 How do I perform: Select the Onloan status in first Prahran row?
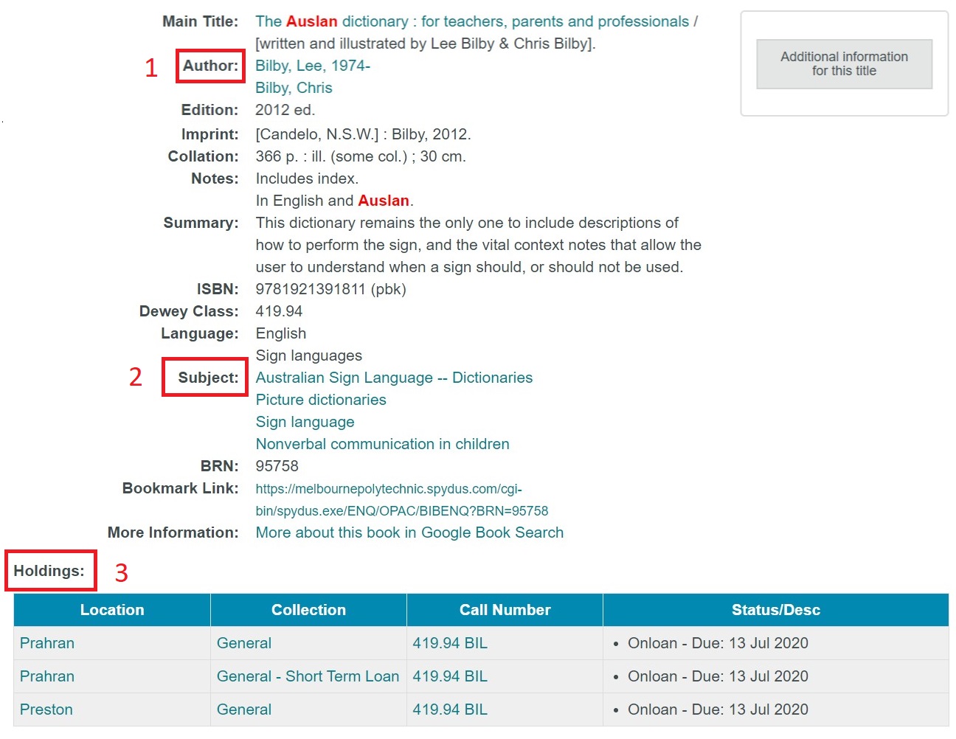click(x=718, y=643)
